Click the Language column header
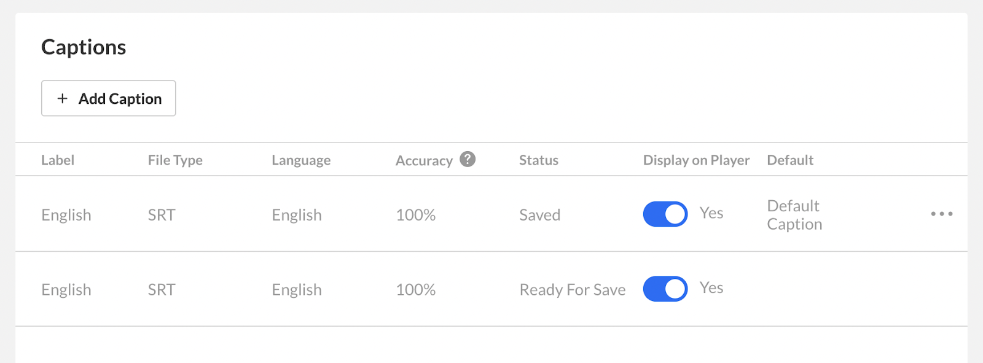 (x=301, y=160)
